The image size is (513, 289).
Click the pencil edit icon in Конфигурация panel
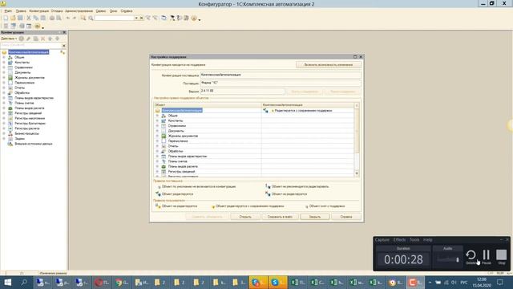pyautogui.click(x=29, y=39)
